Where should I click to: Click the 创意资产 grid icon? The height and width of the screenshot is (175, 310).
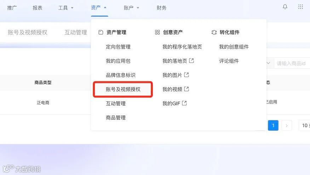tap(157, 32)
